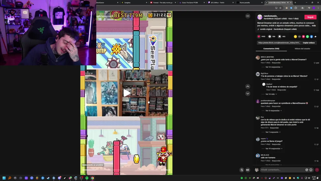Save the video with the bookmark icon
Viewport: 321px width, 181px height.
point(280,36)
